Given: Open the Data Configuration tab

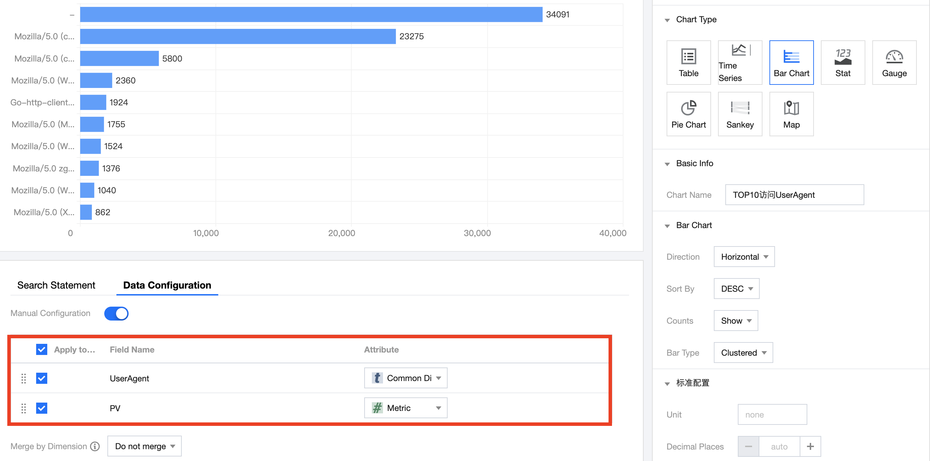Looking at the screenshot, I should (x=167, y=285).
